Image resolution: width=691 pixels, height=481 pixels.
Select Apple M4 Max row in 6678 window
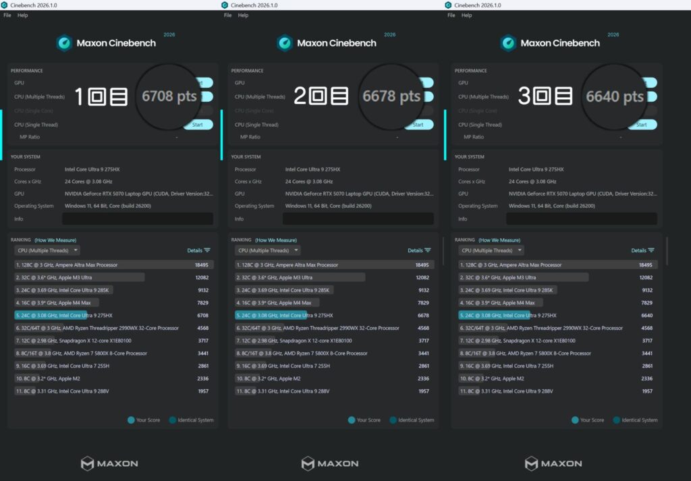point(334,303)
